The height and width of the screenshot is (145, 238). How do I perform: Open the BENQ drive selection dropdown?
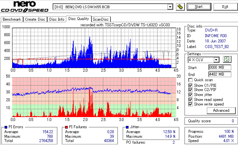pos(170,7)
